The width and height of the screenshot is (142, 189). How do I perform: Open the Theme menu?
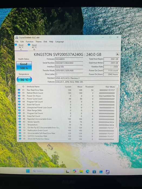tap(38, 42)
